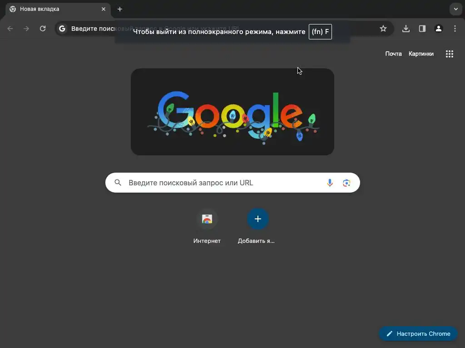
Task: Click the magnifier icon in search box
Action: coord(118,183)
